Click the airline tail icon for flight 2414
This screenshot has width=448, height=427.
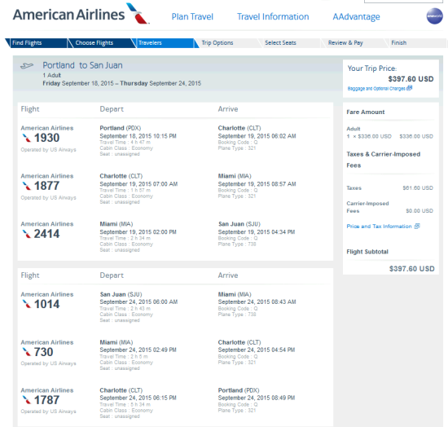click(x=27, y=234)
